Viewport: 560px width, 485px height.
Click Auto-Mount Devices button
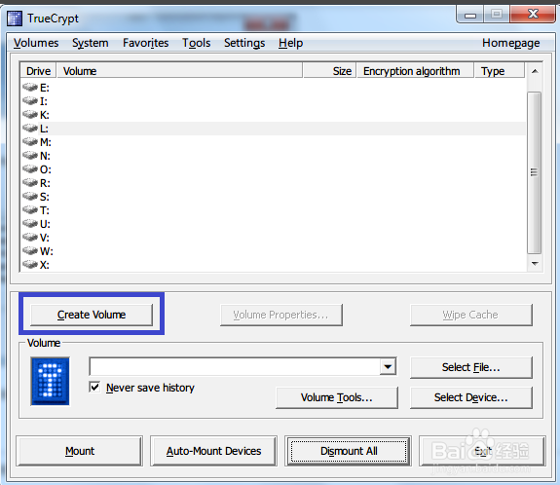[x=213, y=451]
